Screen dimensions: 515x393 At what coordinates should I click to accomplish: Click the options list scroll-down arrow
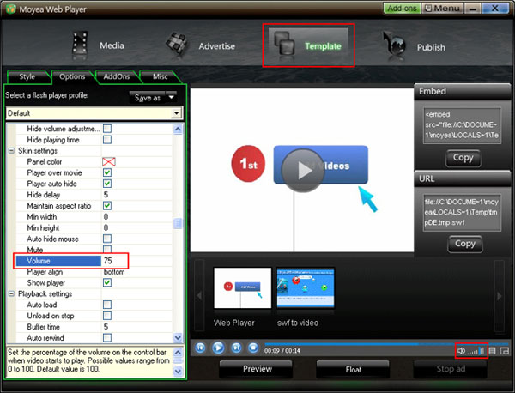178,337
